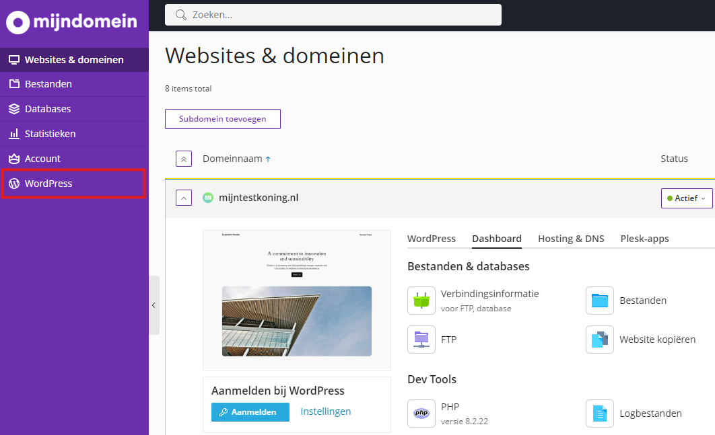Open Databases in the sidebar
Image resolution: width=715 pixels, height=435 pixels.
click(x=48, y=109)
